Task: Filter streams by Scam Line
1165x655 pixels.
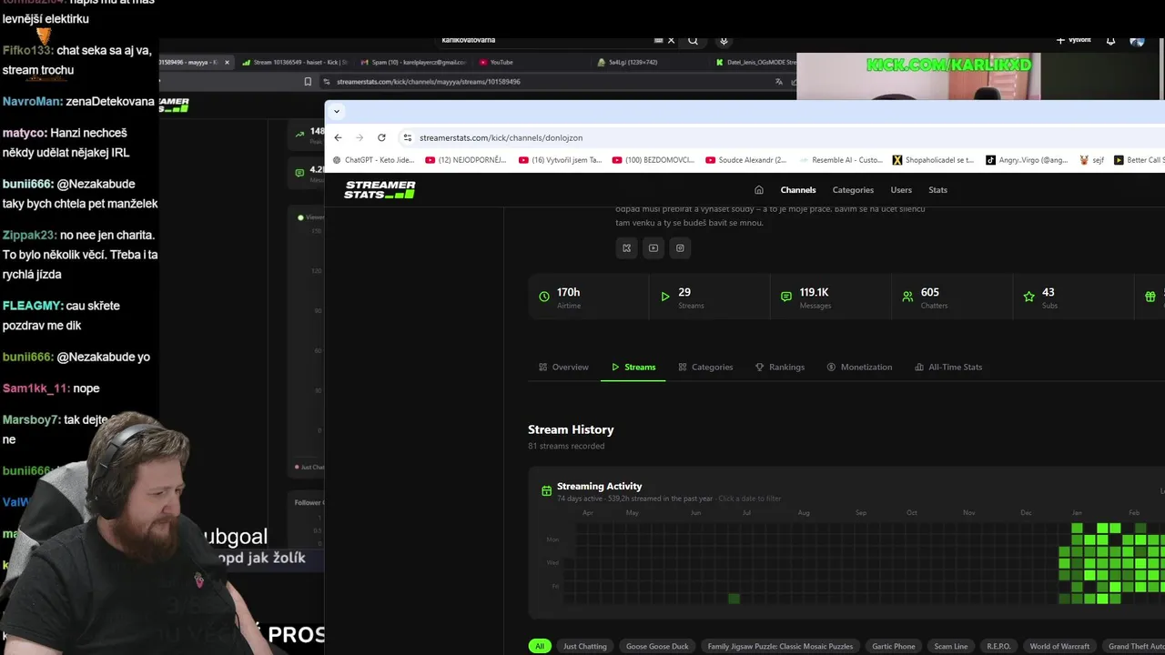Action: pyautogui.click(x=951, y=646)
